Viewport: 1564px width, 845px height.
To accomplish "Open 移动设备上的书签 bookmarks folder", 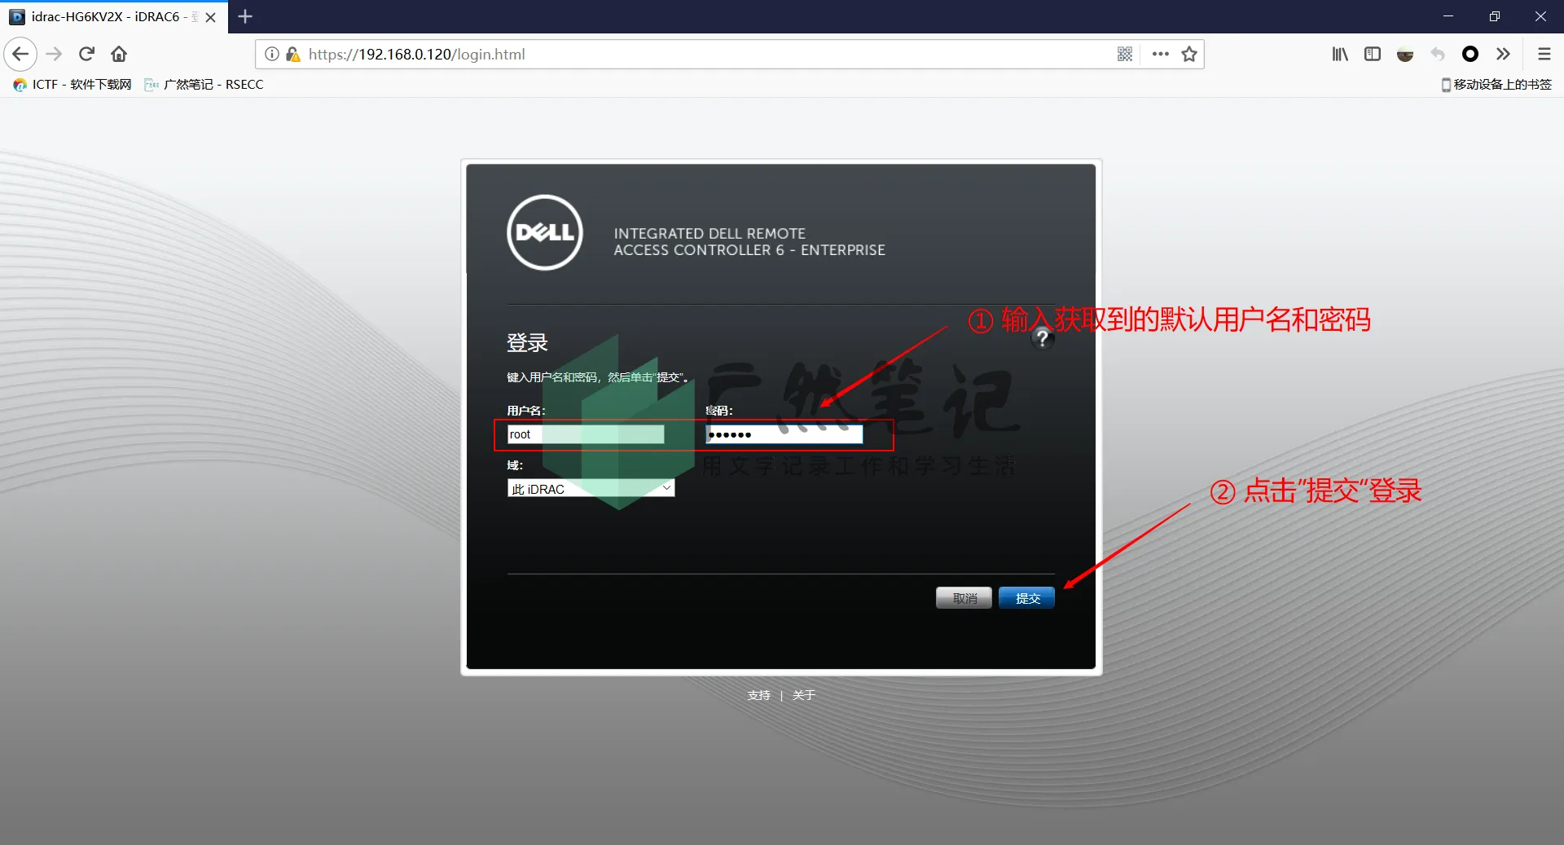I will point(1496,85).
